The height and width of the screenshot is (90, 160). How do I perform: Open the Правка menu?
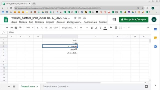click(x=23, y=22)
